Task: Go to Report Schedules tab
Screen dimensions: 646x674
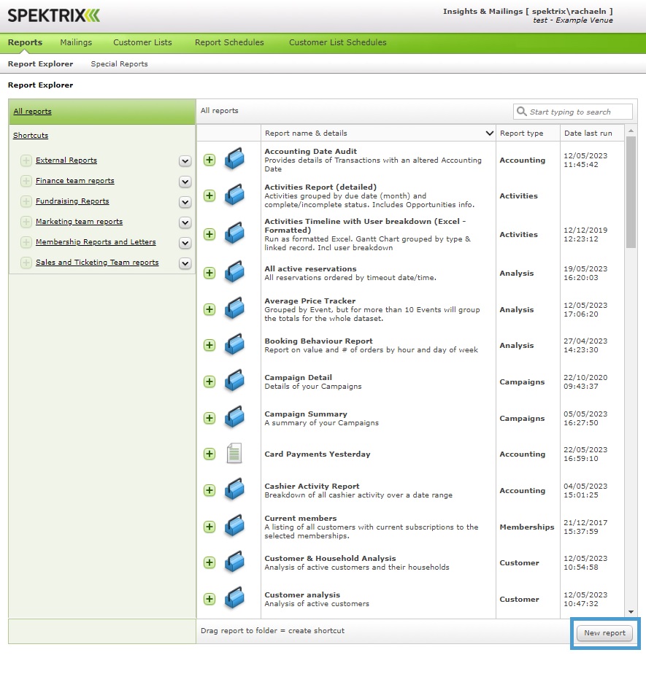Action: coord(229,42)
